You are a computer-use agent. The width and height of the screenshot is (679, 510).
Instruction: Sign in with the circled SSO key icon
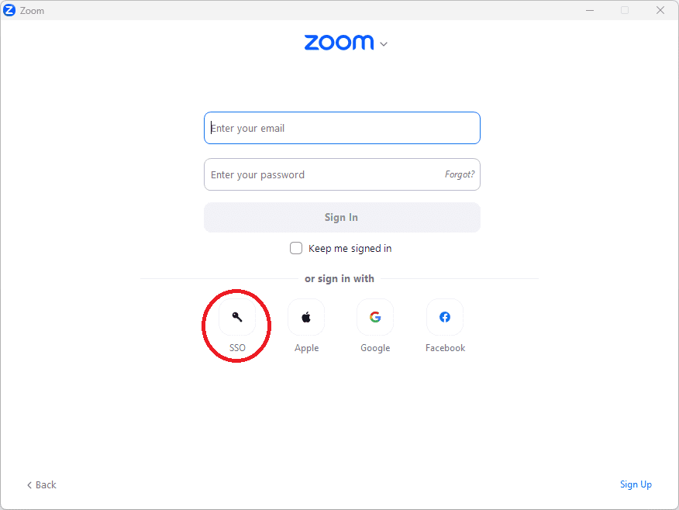pos(236,317)
